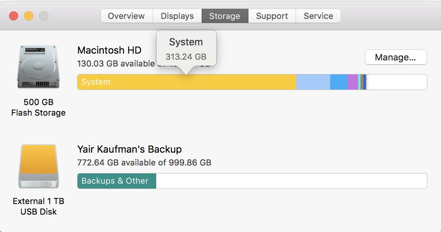Click the Macintosh HD volume name
The image size is (441, 232).
click(109, 50)
